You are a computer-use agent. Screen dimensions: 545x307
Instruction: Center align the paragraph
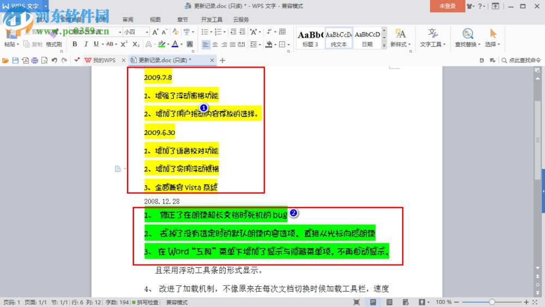click(x=215, y=45)
